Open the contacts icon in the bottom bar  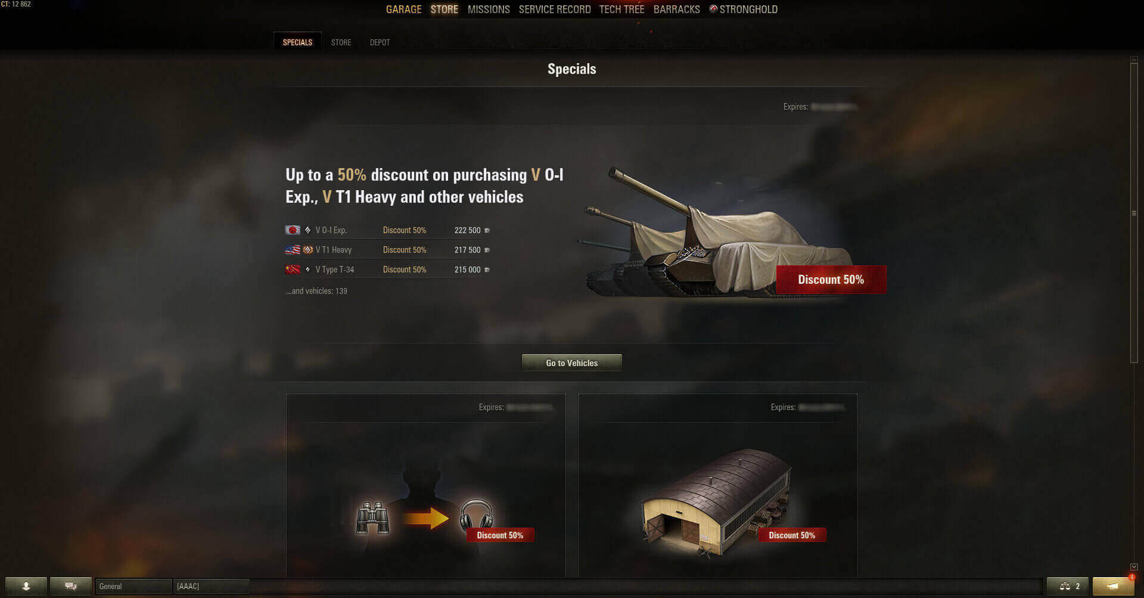26,586
